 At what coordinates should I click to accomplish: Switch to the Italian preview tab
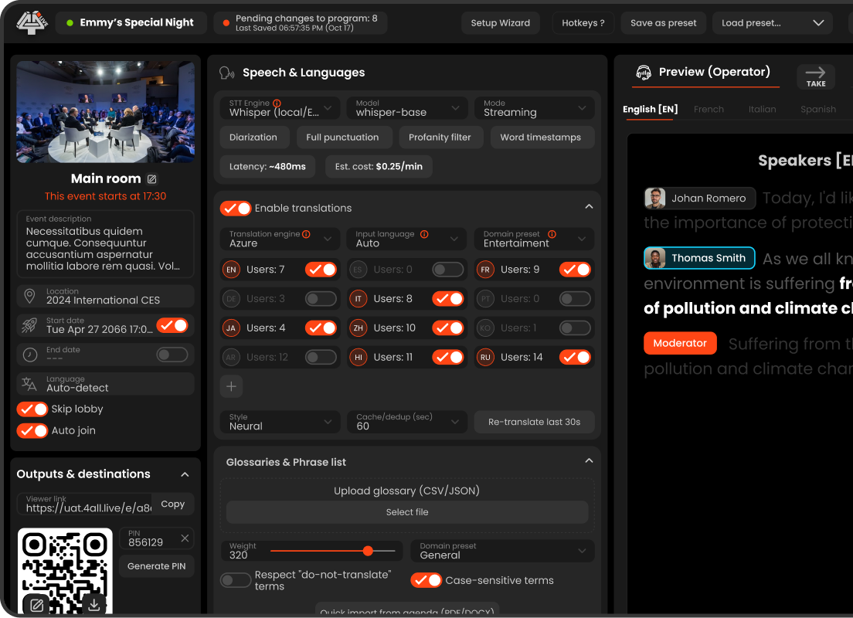click(x=762, y=109)
